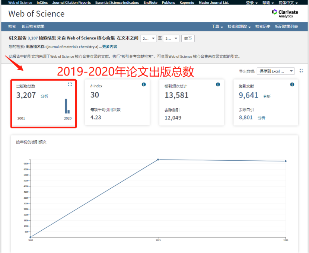Click the 2018 data point on the chart

pos(31,237)
